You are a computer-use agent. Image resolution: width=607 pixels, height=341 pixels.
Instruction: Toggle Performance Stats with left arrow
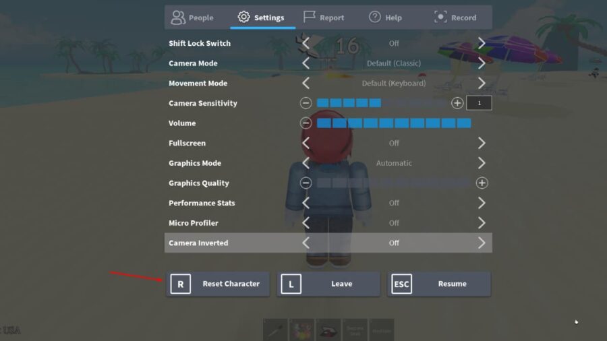coord(306,203)
